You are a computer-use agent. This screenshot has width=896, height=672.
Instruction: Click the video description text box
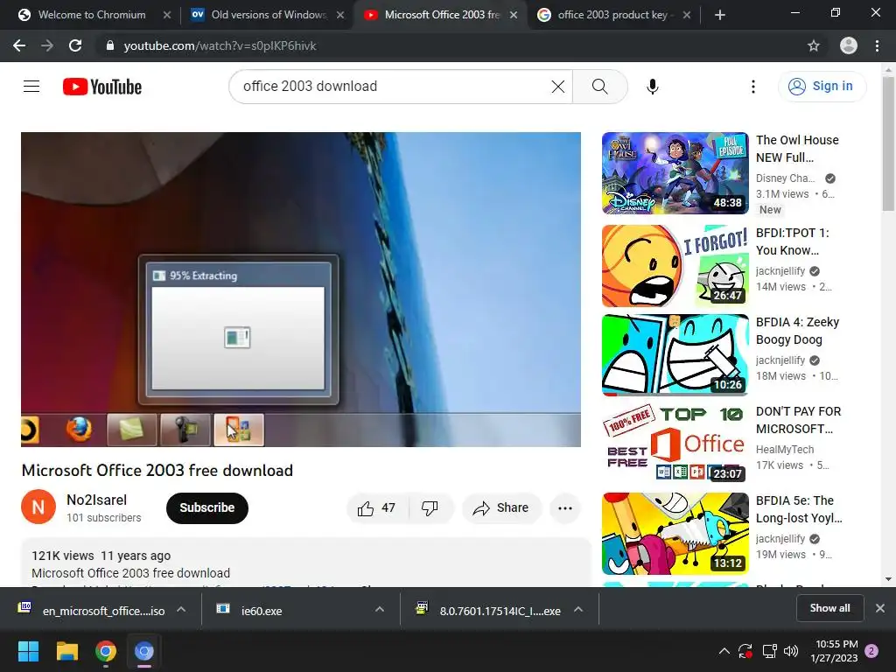306,563
